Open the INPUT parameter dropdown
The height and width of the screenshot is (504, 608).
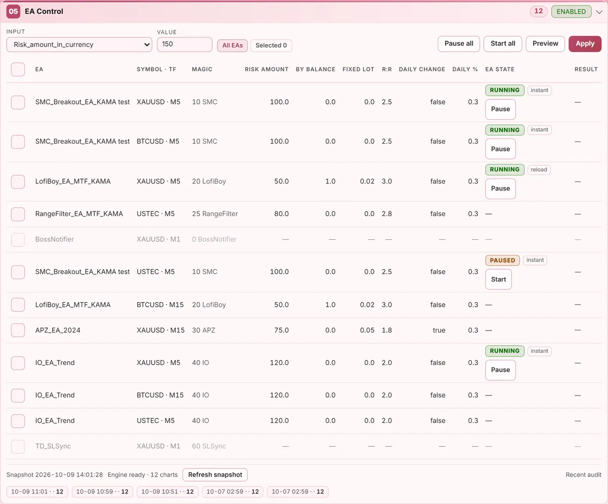tap(79, 45)
